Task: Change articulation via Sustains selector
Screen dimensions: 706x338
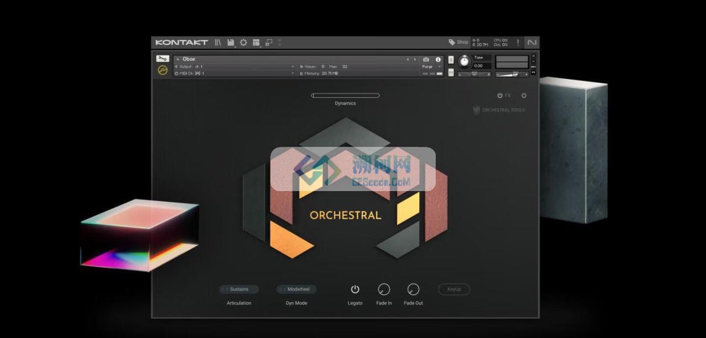Action: tap(239, 289)
